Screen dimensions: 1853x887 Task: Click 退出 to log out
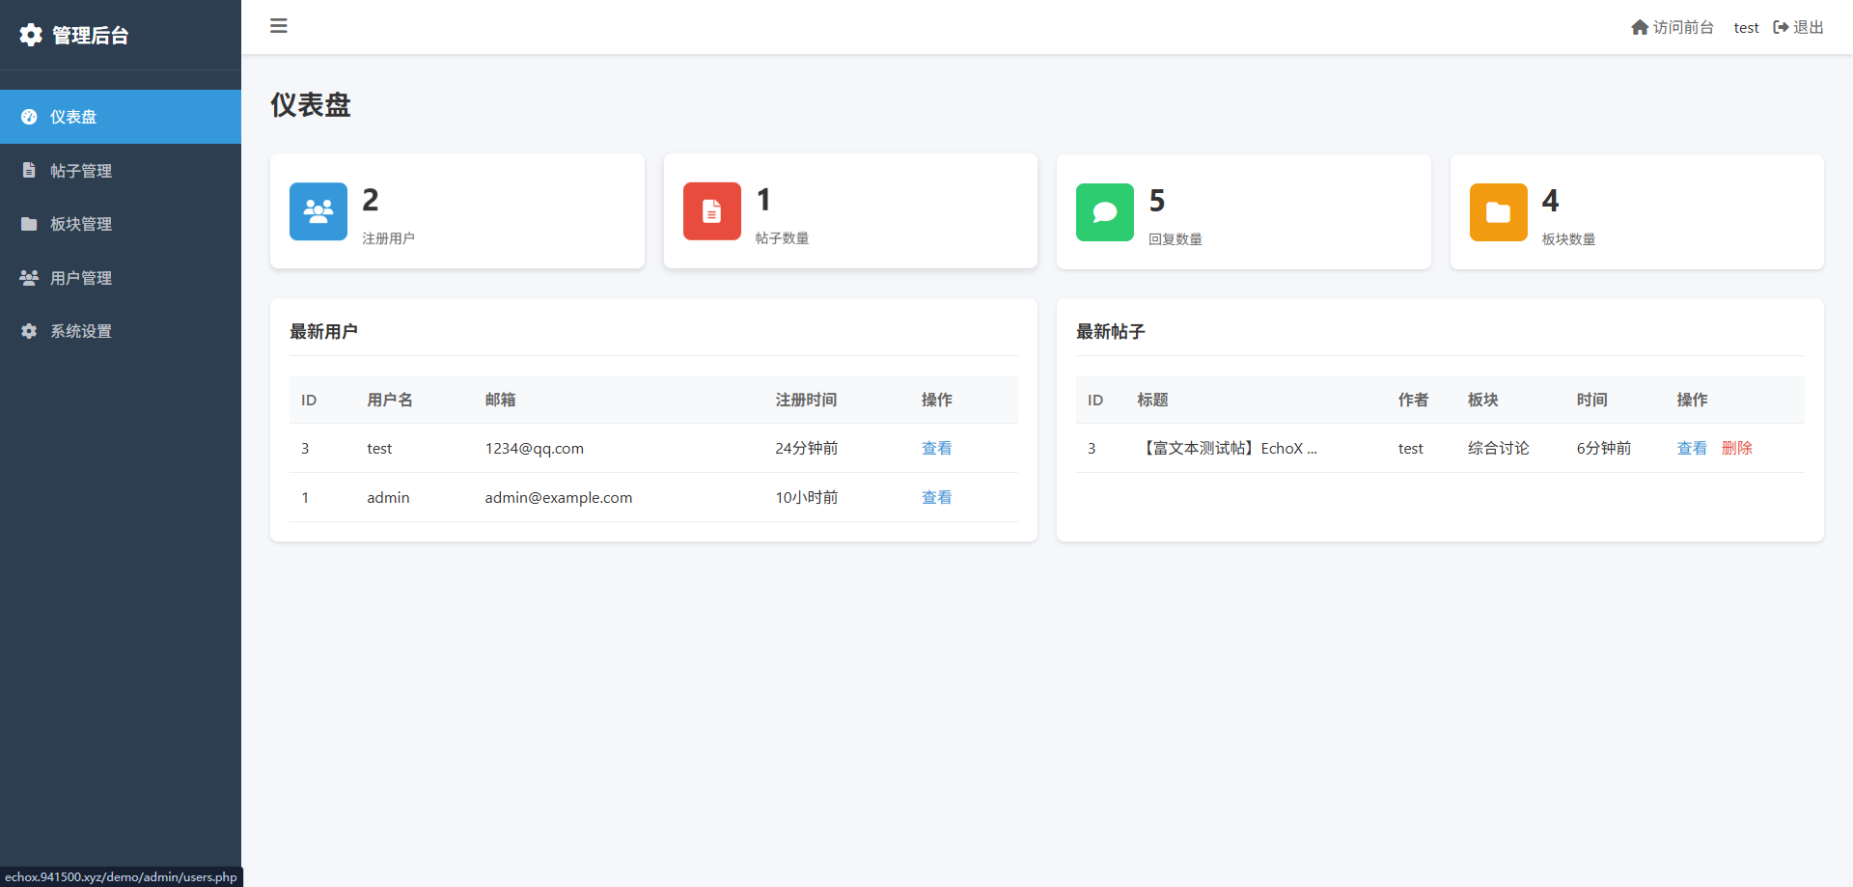[1810, 27]
